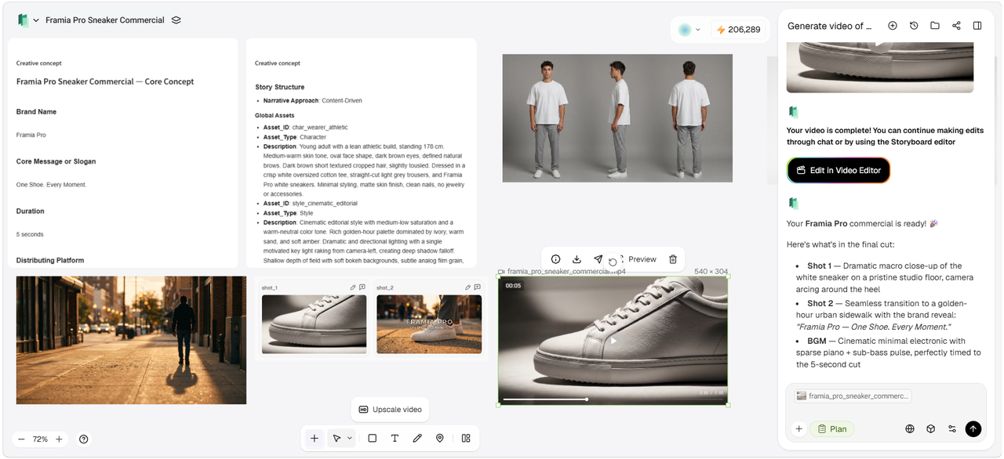This screenshot has width=1004, height=459.
Task: Click the Brand Name label
Action: [x=36, y=112]
